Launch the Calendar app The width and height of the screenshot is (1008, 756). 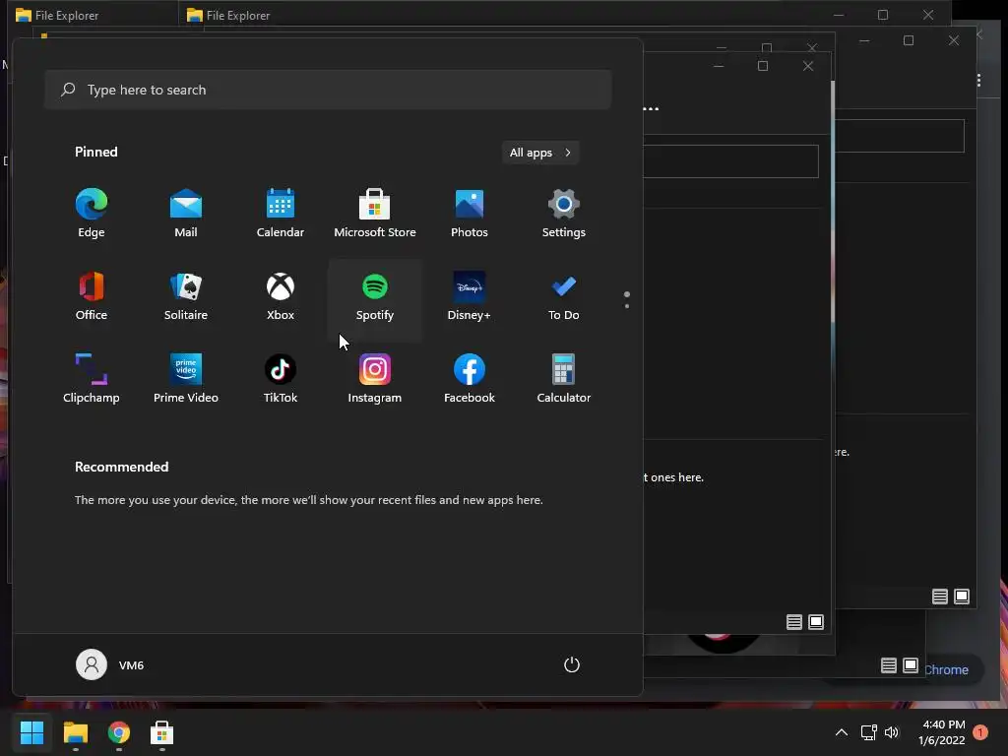click(281, 214)
